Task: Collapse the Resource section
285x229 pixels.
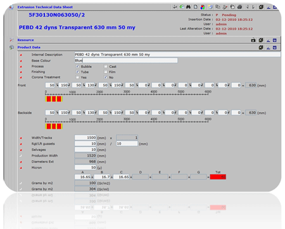Action: (269, 40)
